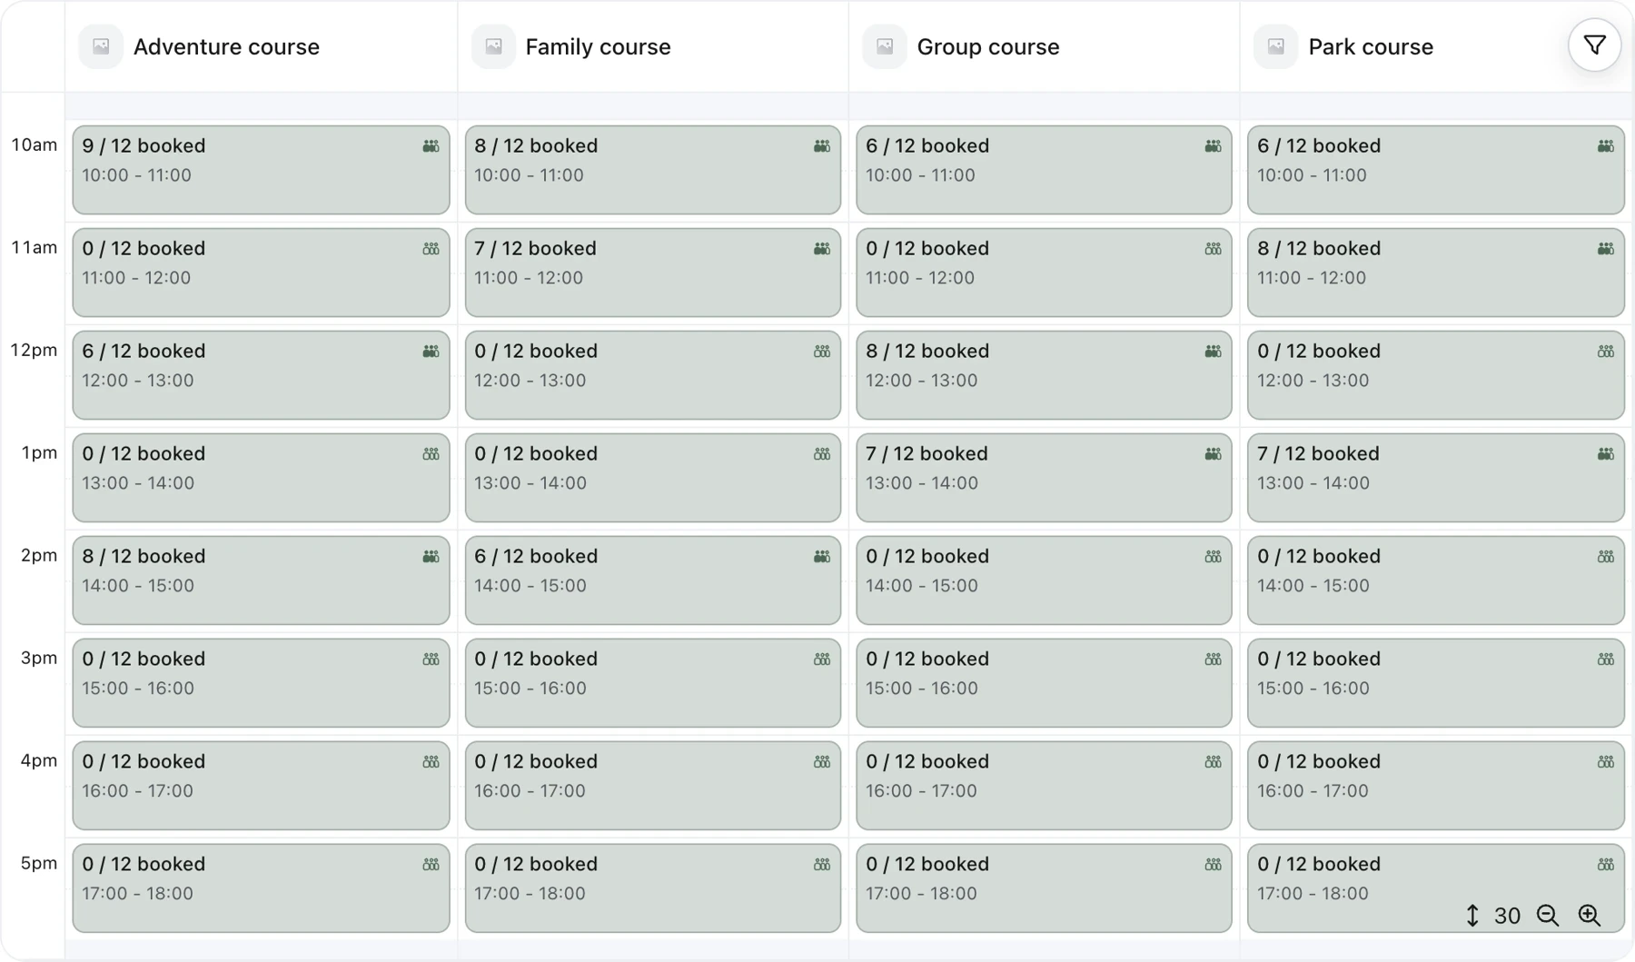Click the 3pm time label

click(x=39, y=659)
